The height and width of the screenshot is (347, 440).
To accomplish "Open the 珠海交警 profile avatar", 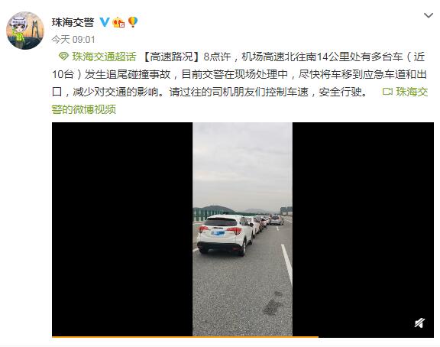I will tap(25, 31).
